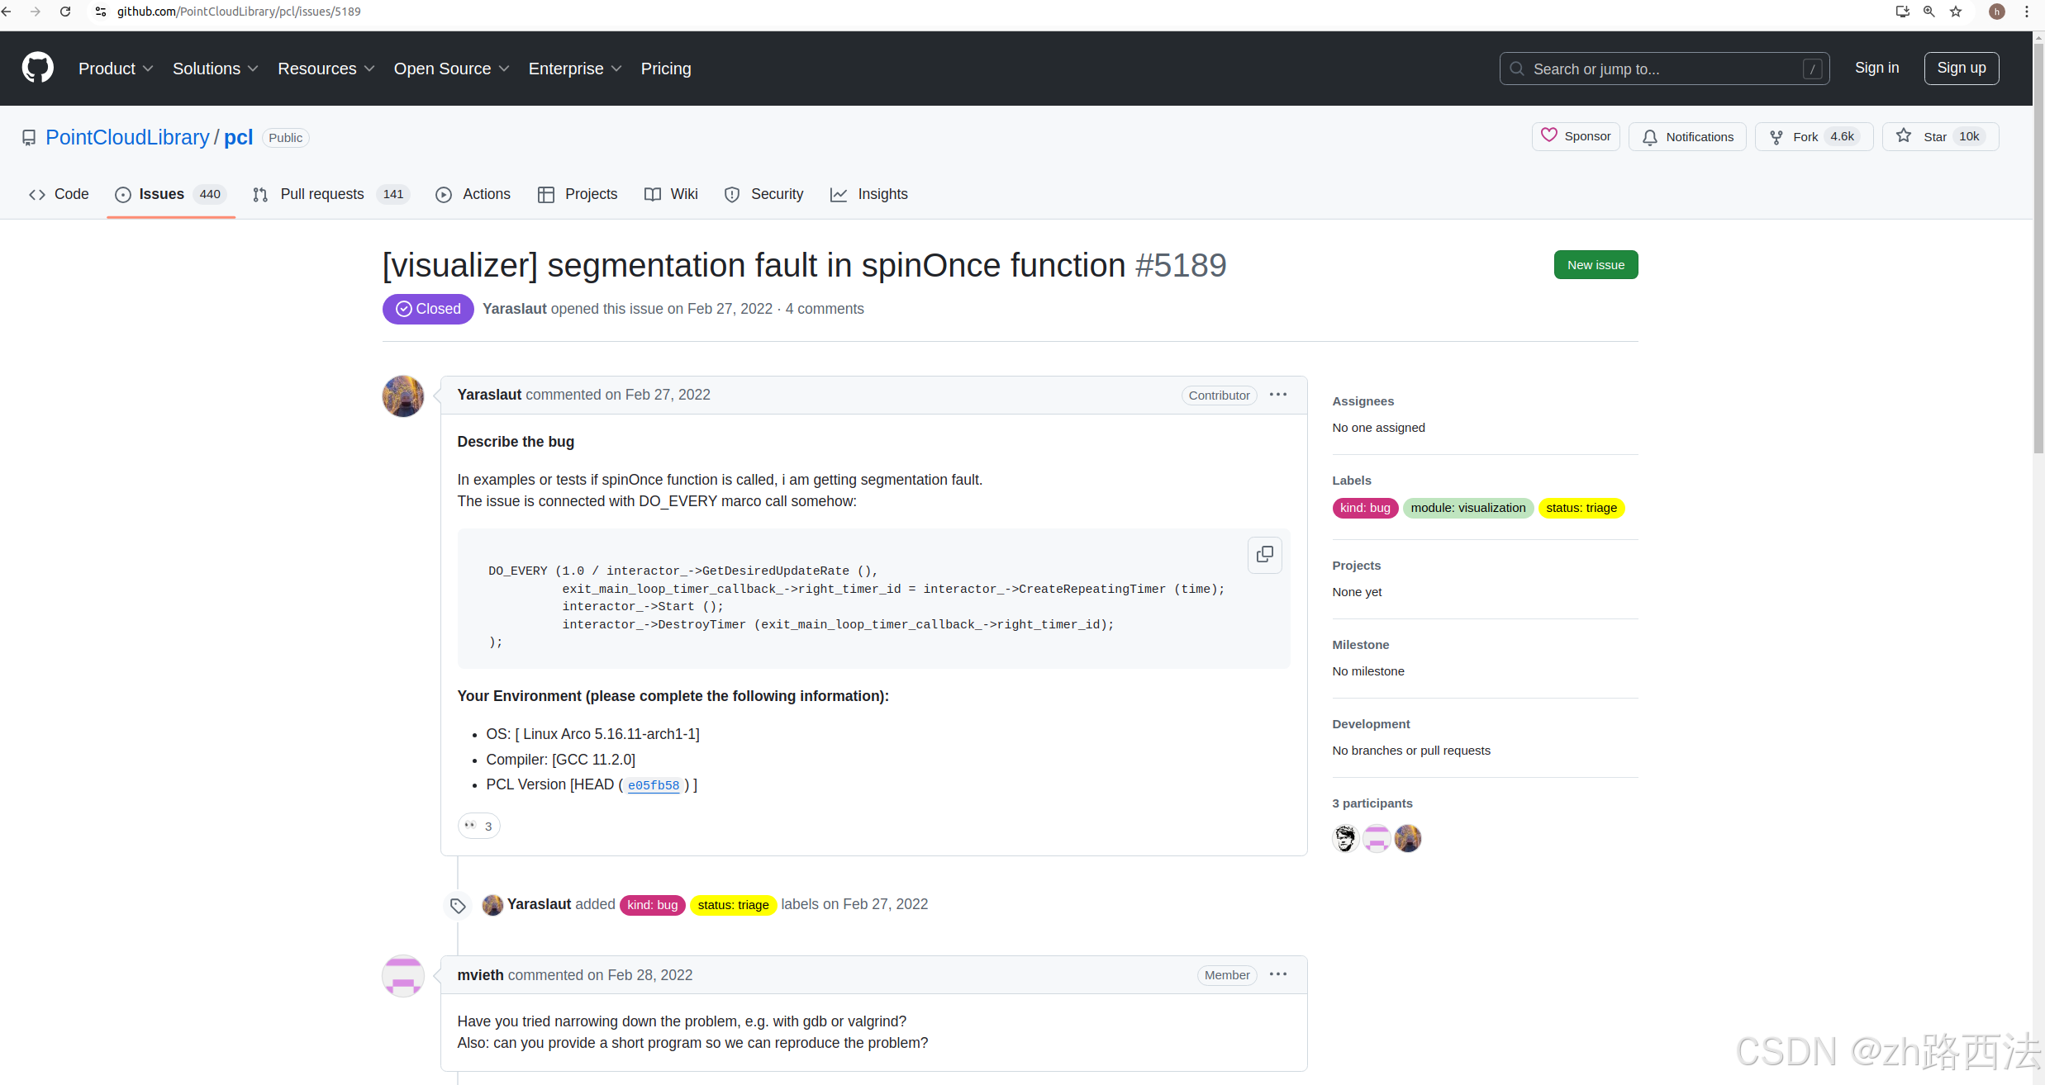Expand the Solutions dropdown menu
This screenshot has height=1085, width=2045.
215,69
